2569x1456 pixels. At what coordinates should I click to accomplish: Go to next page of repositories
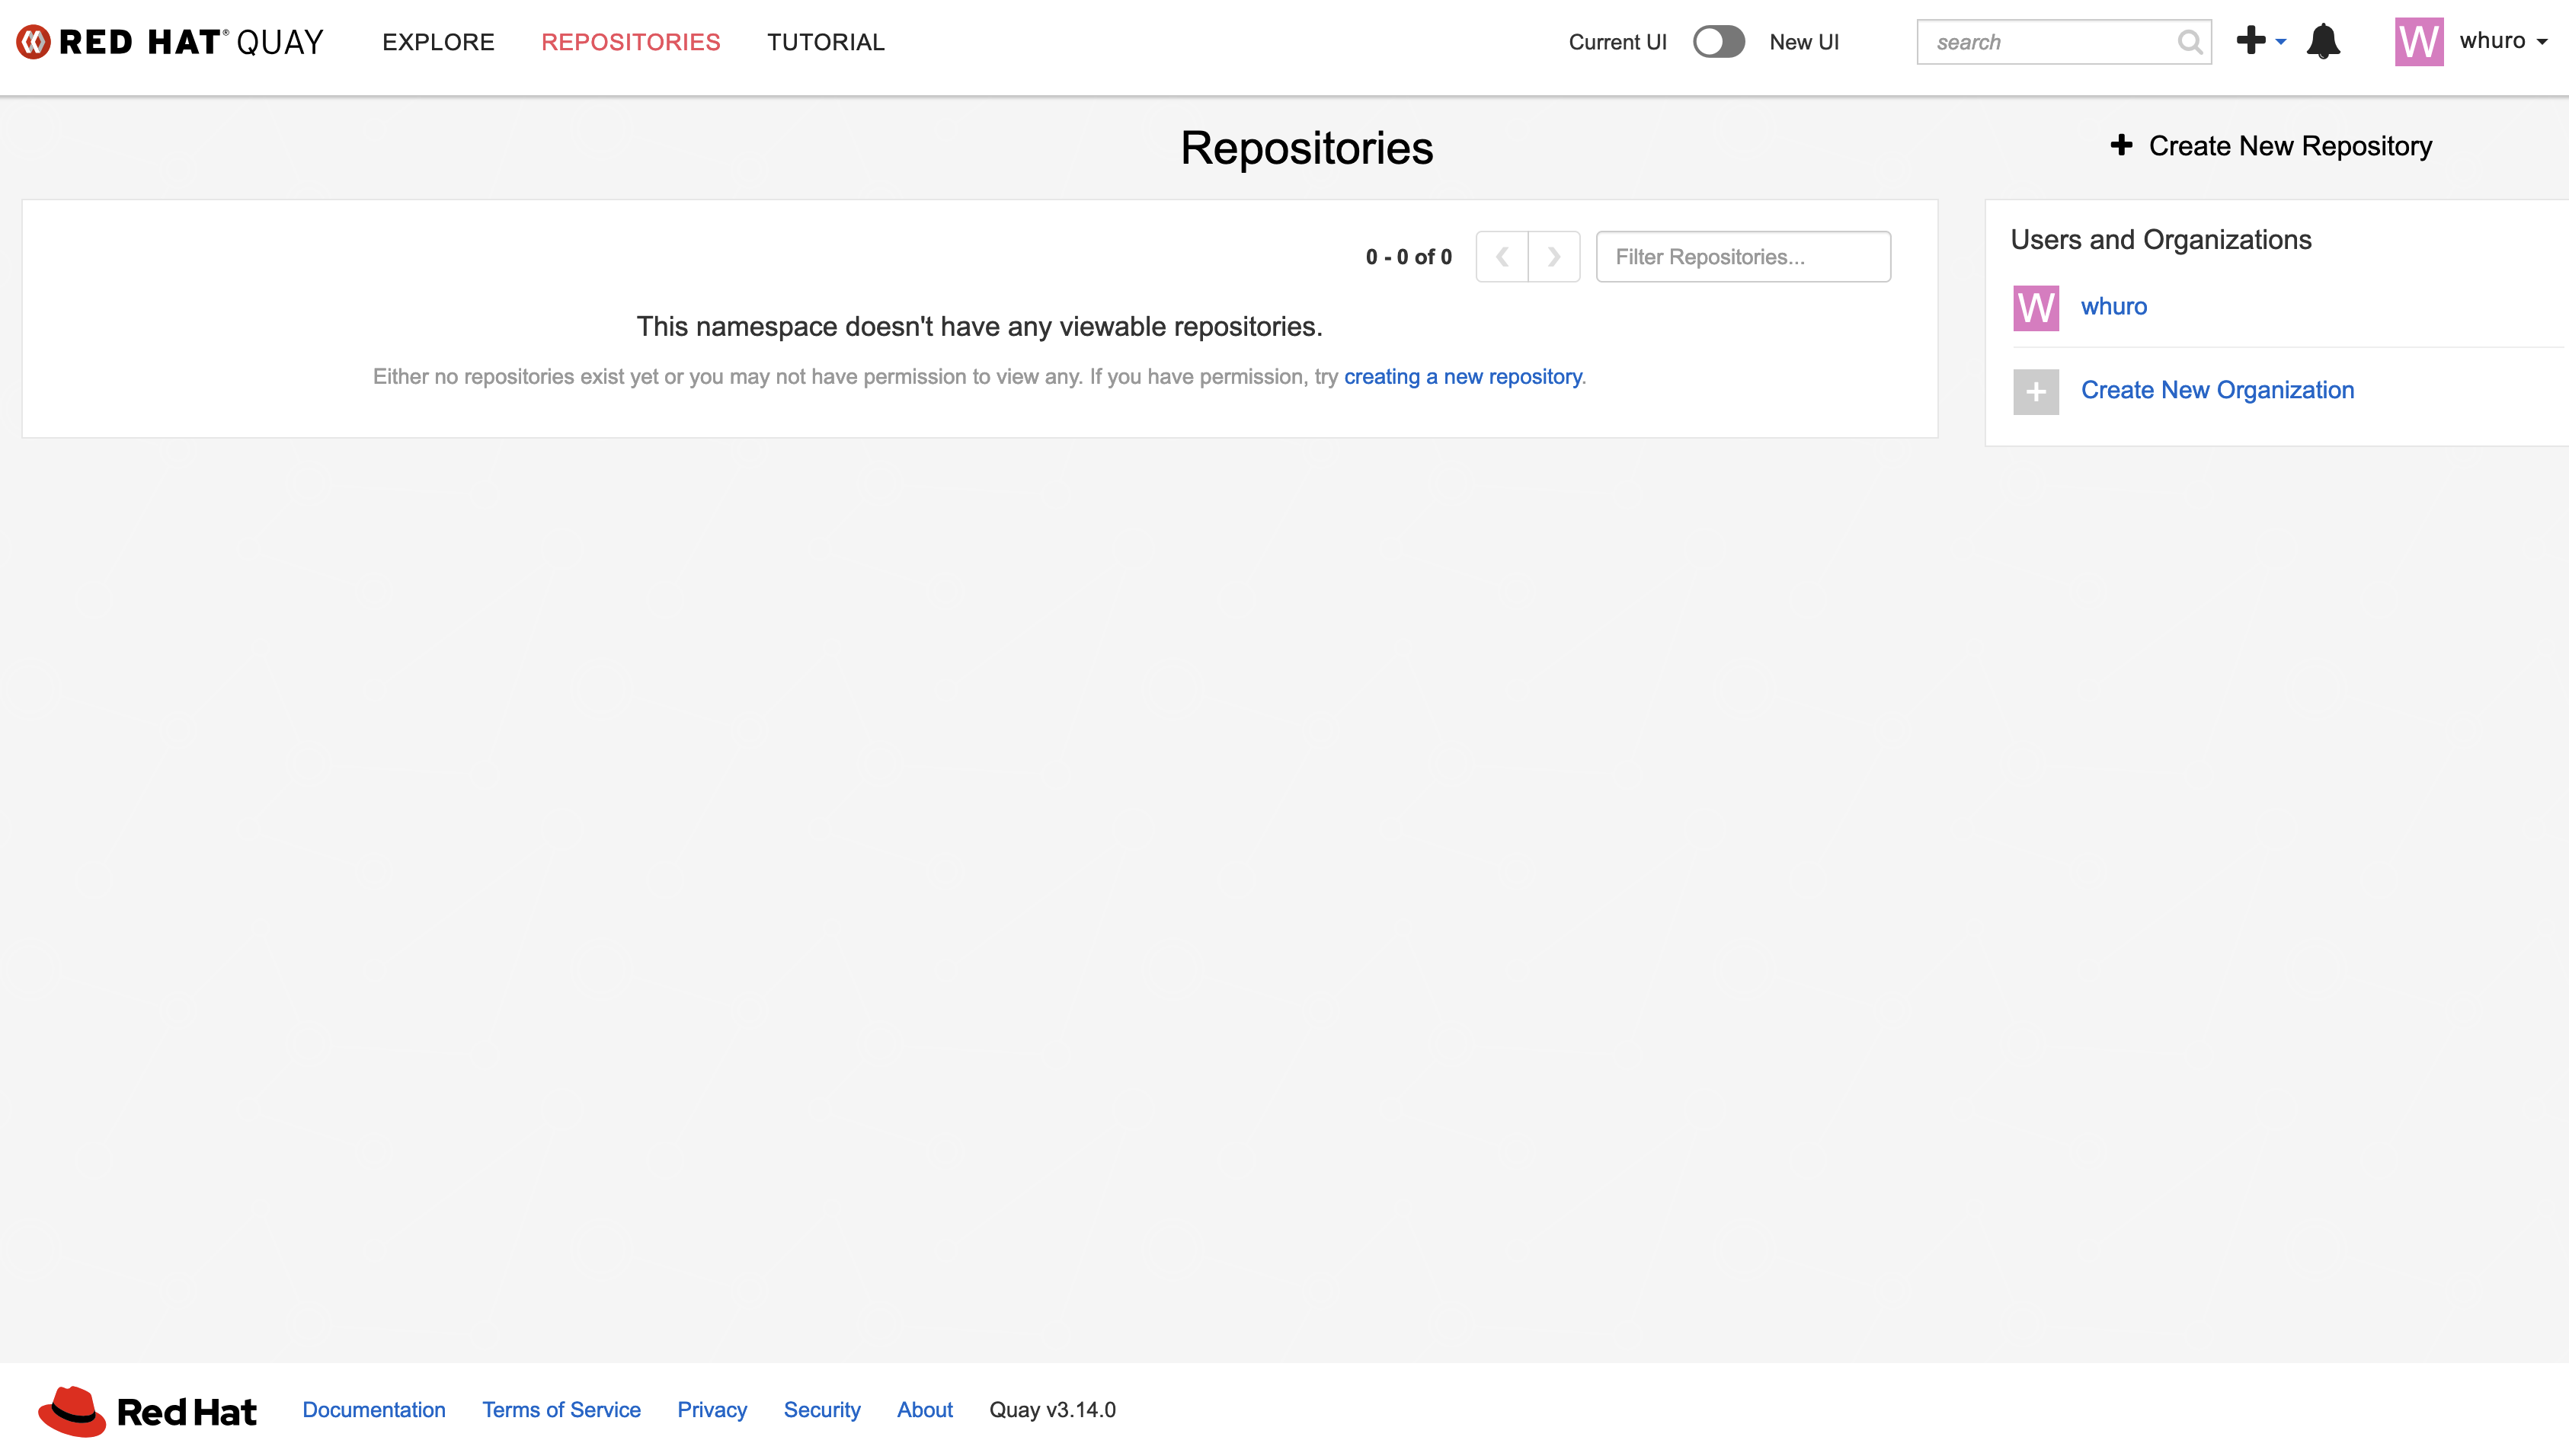click(x=1553, y=257)
